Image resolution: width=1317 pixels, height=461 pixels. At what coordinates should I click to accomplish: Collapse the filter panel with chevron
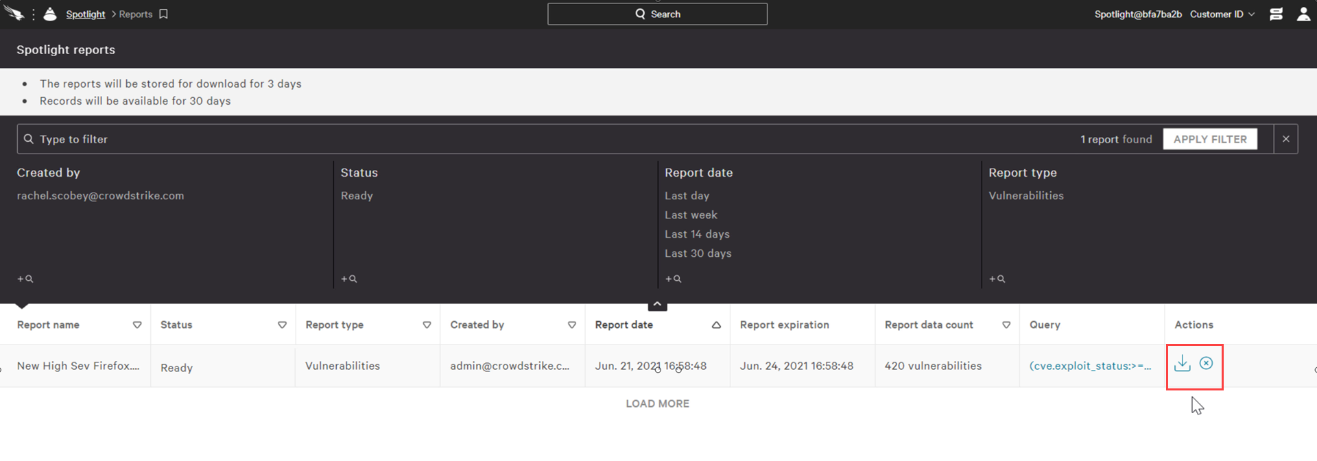click(657, 304)
